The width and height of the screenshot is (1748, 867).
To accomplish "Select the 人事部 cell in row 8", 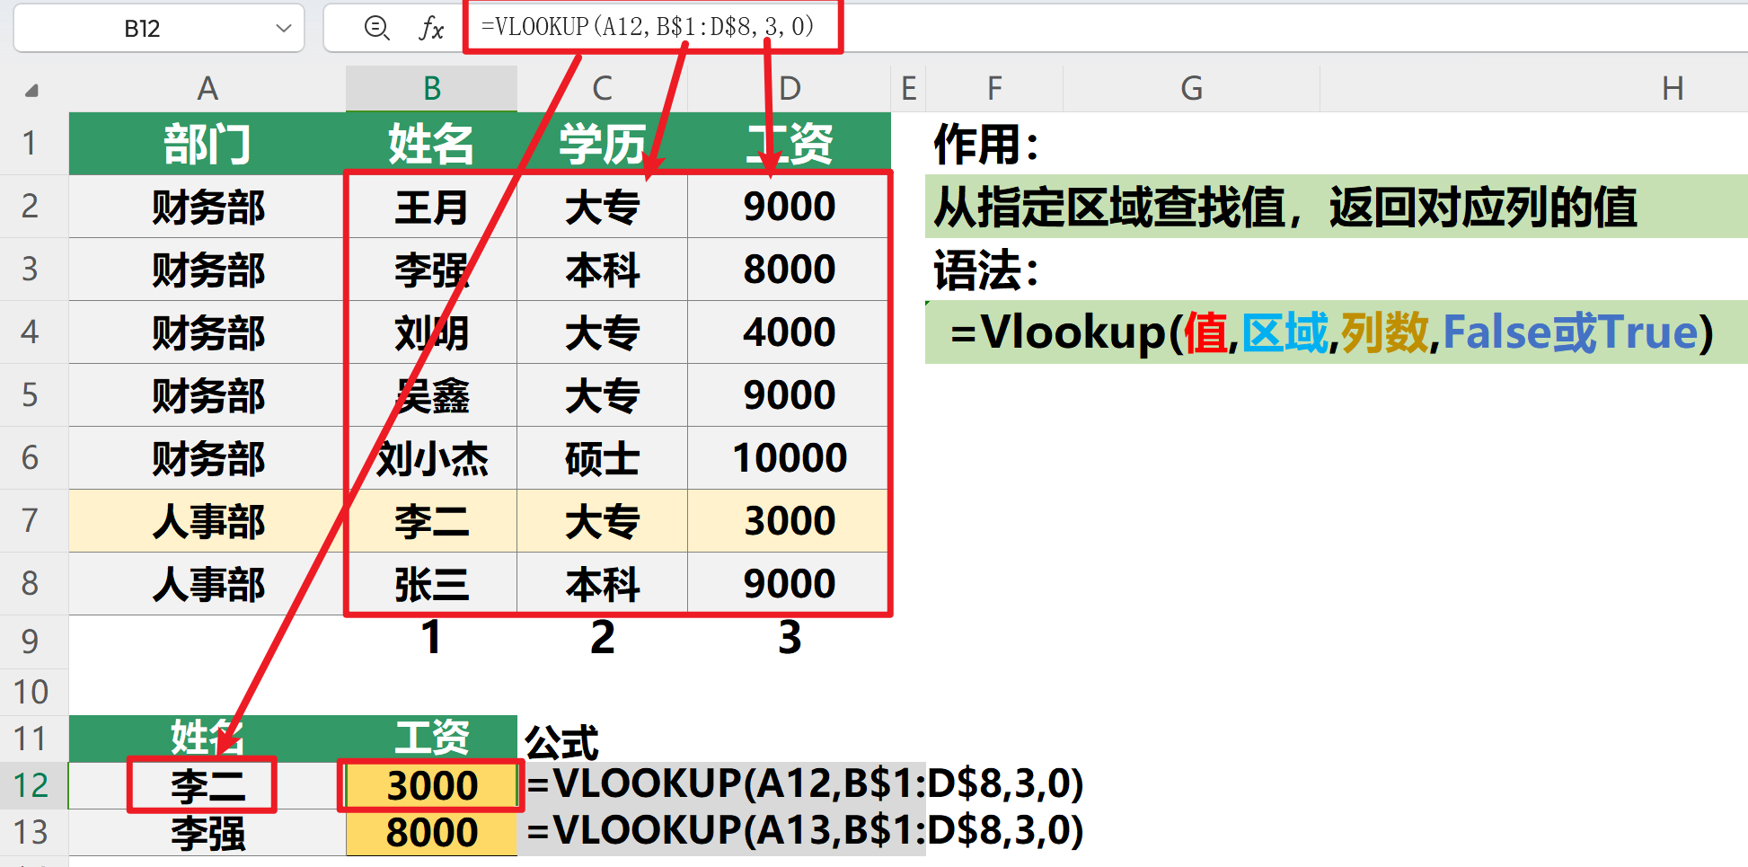I will click(x=205, y=584).
